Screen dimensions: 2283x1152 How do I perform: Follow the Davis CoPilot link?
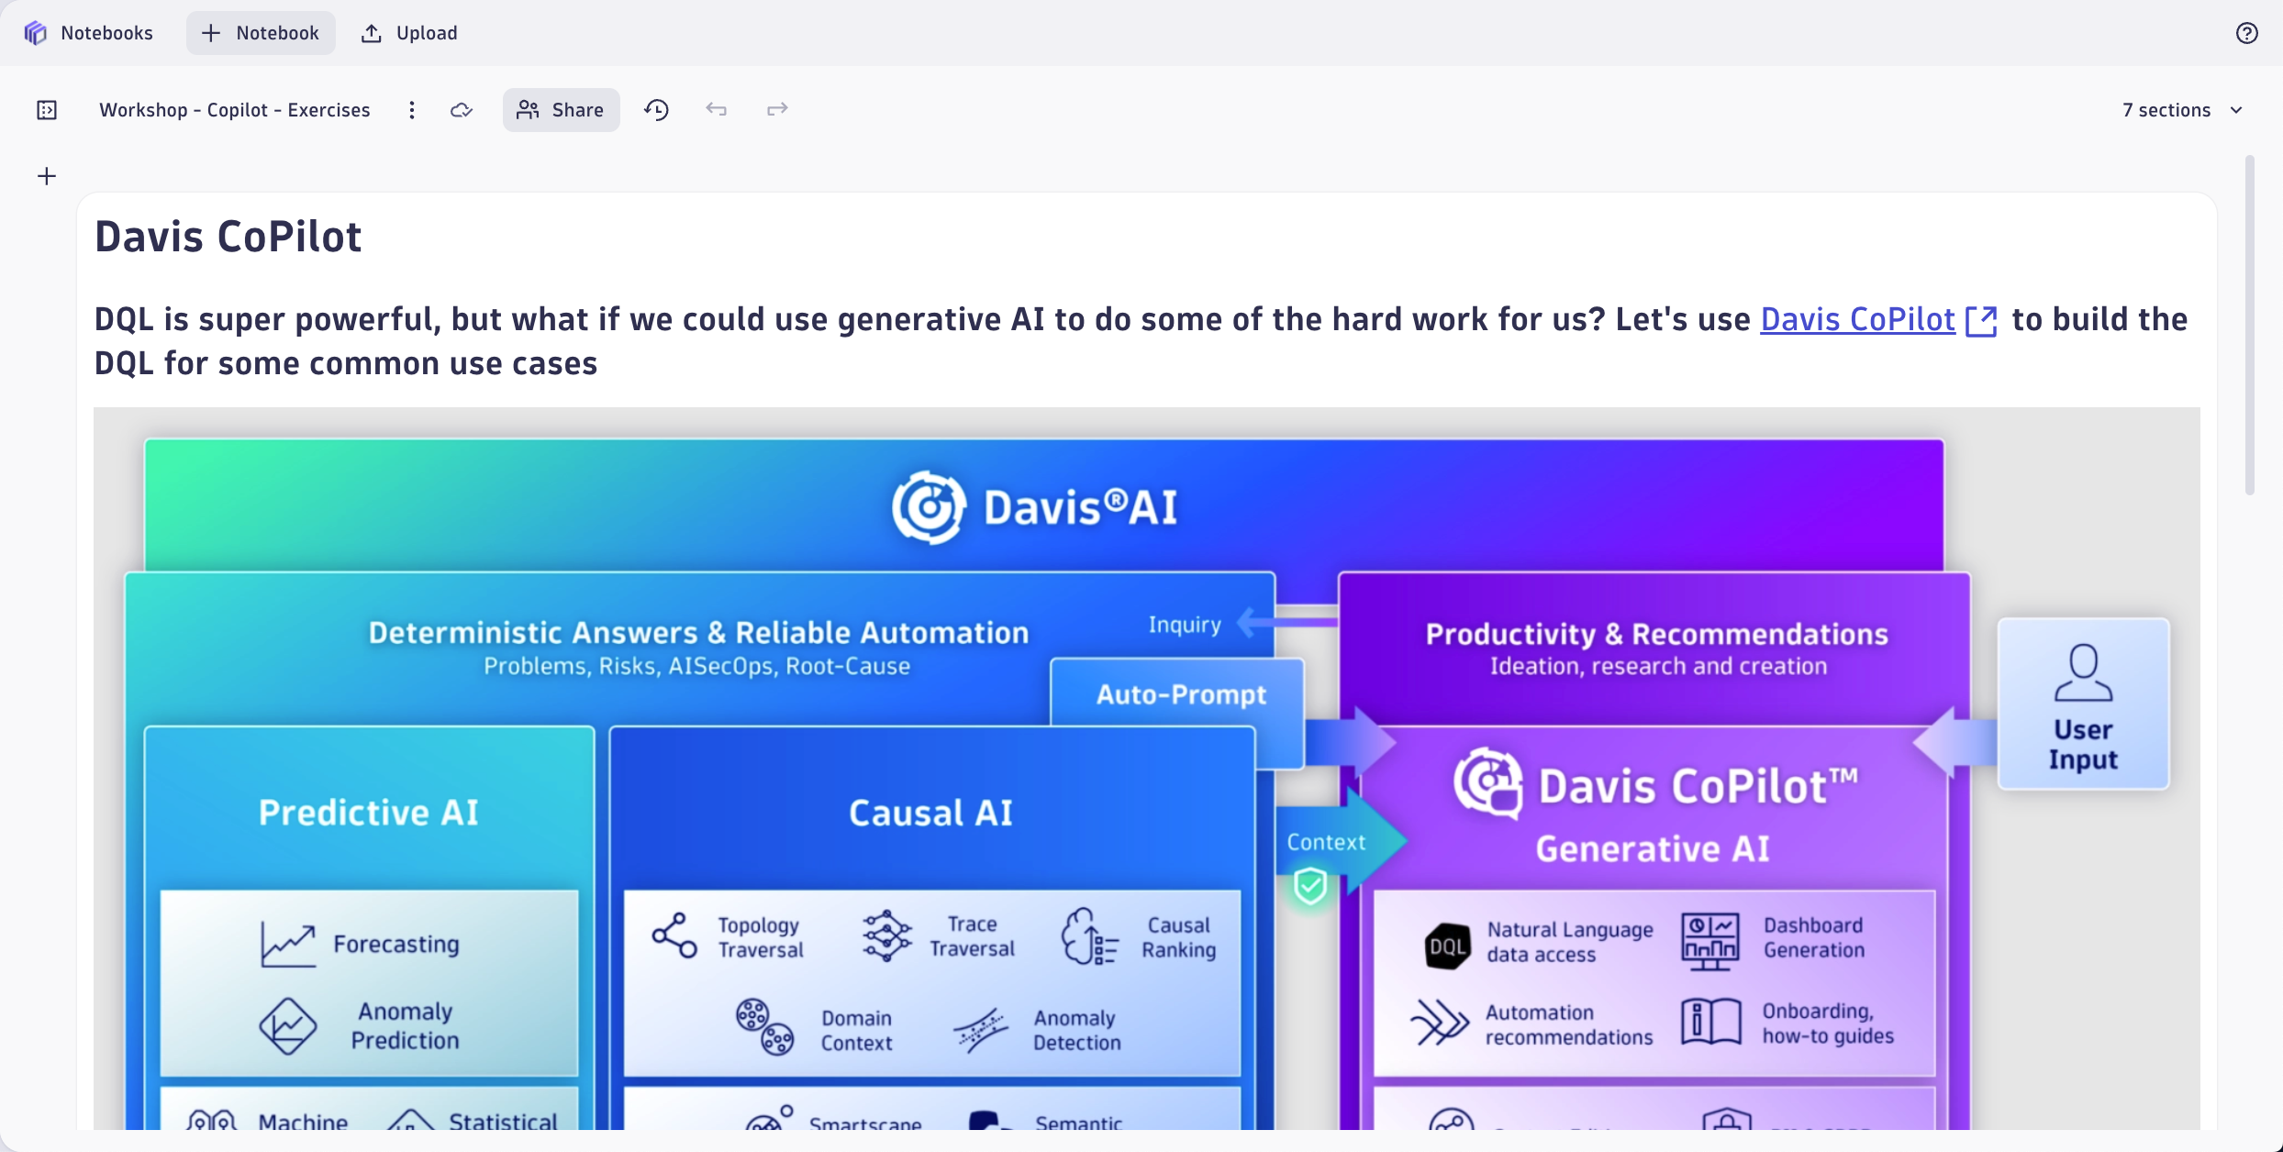[1858, 319]
